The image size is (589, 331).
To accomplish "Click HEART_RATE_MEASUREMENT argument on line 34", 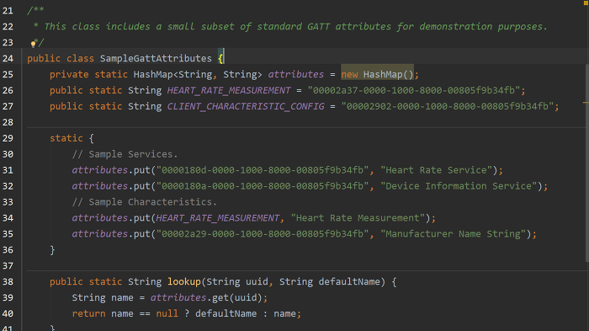I will 217,218.
